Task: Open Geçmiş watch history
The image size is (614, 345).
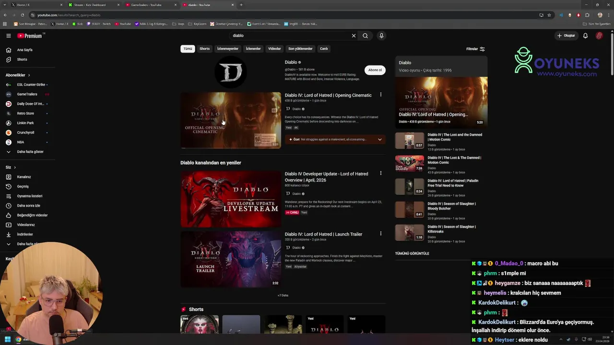Action: click(x=23, y=186)
